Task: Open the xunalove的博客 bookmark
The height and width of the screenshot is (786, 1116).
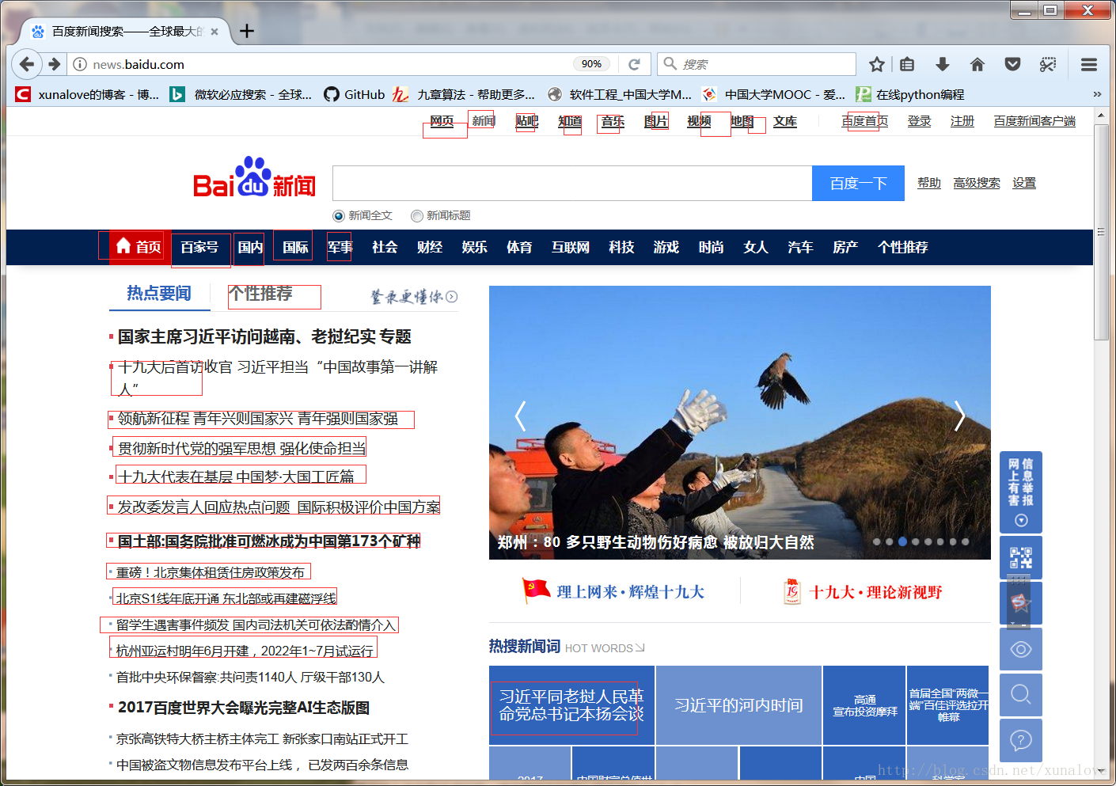Action: point(88,94)
